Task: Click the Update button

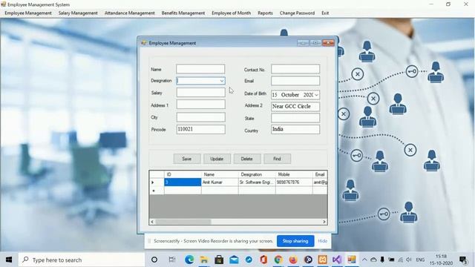Action: 217,159
